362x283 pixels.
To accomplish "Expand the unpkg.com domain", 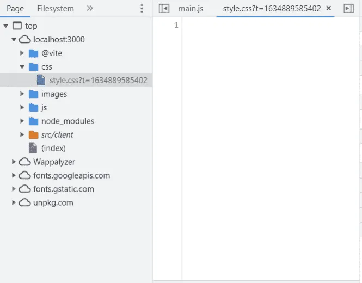I will tap(14, 202).
